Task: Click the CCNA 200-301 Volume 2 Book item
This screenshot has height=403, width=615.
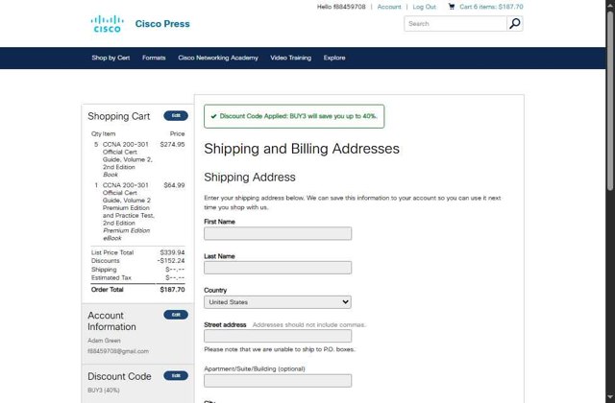Action: (127, 159)
